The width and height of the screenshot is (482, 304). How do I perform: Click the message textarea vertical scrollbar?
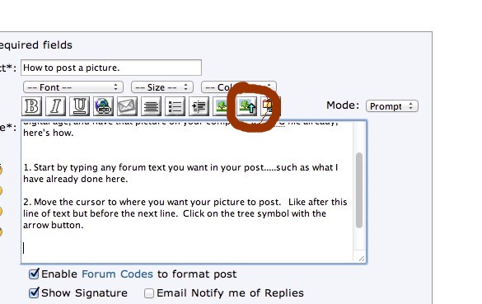tap(359, 190)
